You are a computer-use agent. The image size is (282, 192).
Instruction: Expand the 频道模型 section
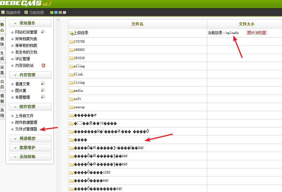point(30,138)
